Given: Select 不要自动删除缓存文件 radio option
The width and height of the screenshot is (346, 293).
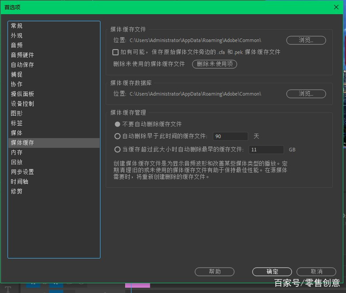Looking at the screenshot, I should click(117, 124).
